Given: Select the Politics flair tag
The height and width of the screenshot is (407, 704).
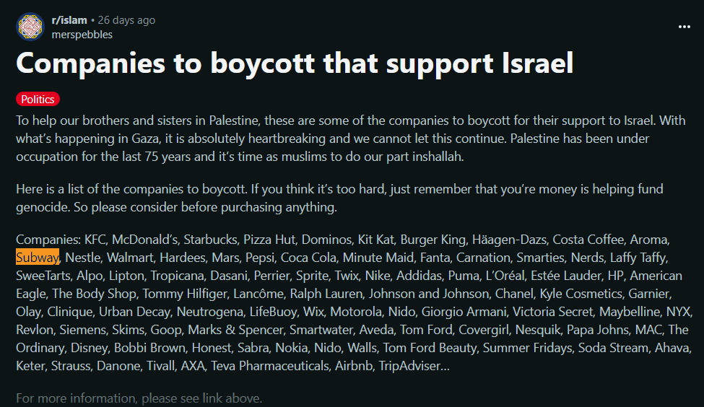Looking at the screenshot, I should (x=38, y=99).
